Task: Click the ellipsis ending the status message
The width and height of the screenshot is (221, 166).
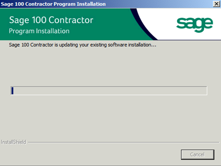Action: (x=154, y=46)
